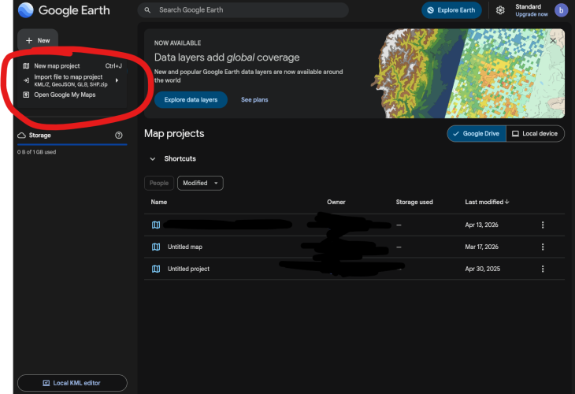Choose New map project menu entry
This screenshot has height=394, width=575.
coord(72,66)
